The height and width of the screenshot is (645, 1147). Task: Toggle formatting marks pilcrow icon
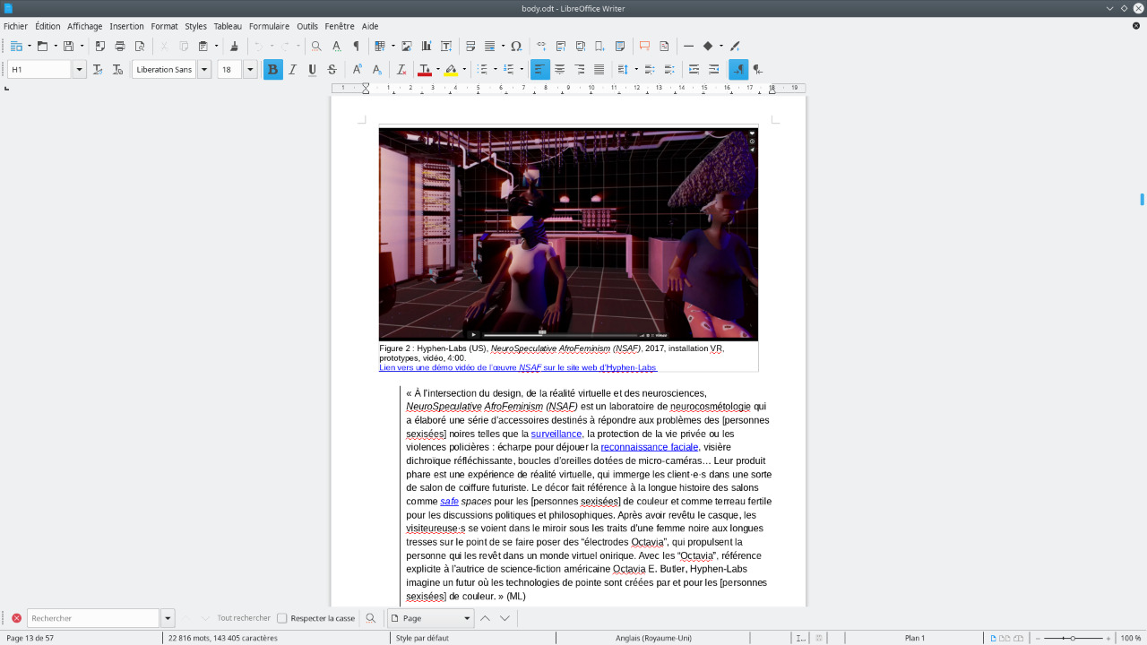click(356, 46)
